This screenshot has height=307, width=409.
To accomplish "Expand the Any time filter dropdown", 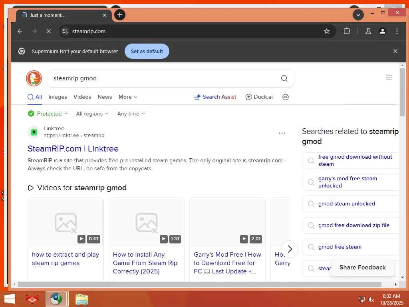I will pos(131,114).
